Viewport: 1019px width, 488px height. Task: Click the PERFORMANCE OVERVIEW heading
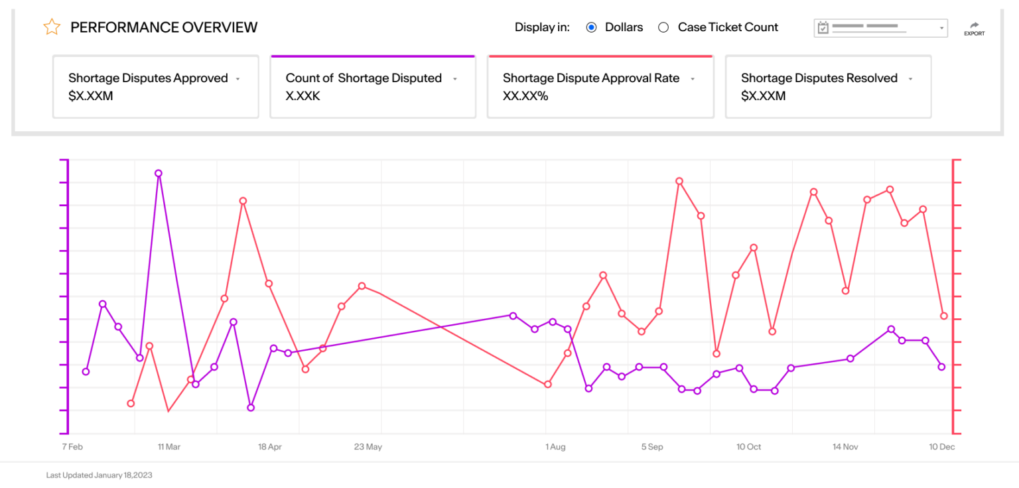tap(164, 28)
